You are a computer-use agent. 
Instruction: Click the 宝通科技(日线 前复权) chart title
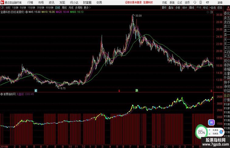(12, 12)
